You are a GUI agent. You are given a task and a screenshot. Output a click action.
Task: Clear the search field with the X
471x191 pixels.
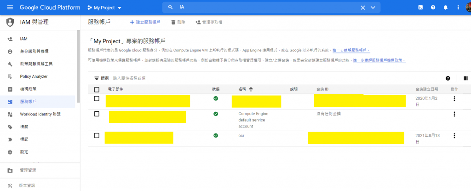[363, 7]
